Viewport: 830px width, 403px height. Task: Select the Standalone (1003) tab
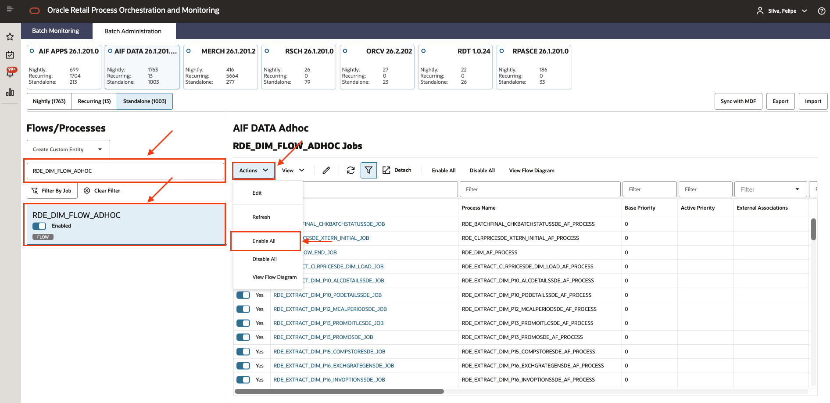click(x=145, y=101)
